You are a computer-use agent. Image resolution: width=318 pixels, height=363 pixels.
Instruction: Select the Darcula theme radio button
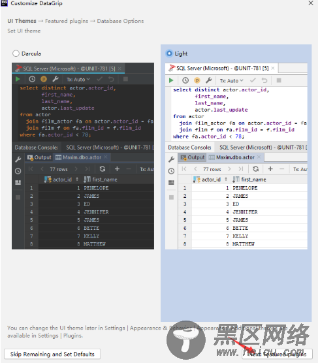pyautogui.click(x=16, y=54)
